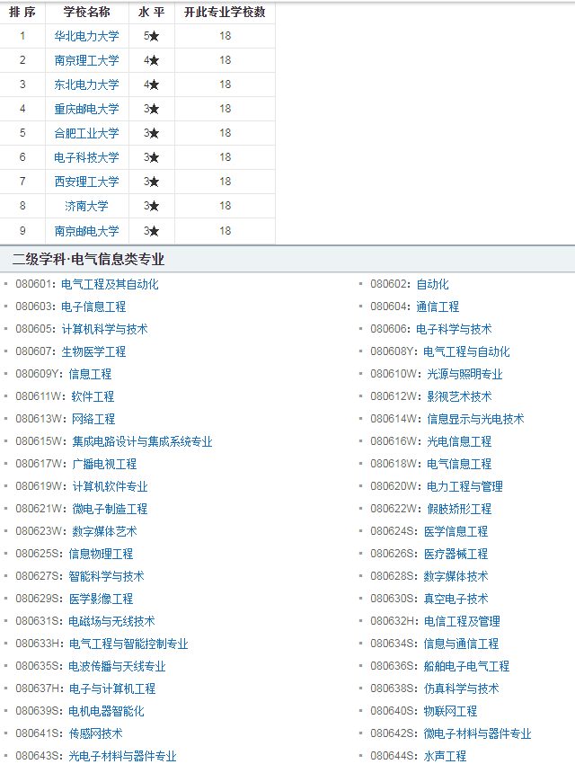The width and height of the screenshot is (575, 764).
Task: Open 医疗器械工程 major page
Action: pos(456,554)
